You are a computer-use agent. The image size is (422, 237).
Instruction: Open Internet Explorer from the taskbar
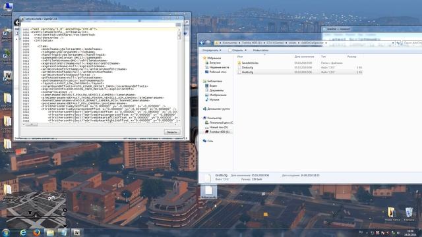click(x=22, y=232)
